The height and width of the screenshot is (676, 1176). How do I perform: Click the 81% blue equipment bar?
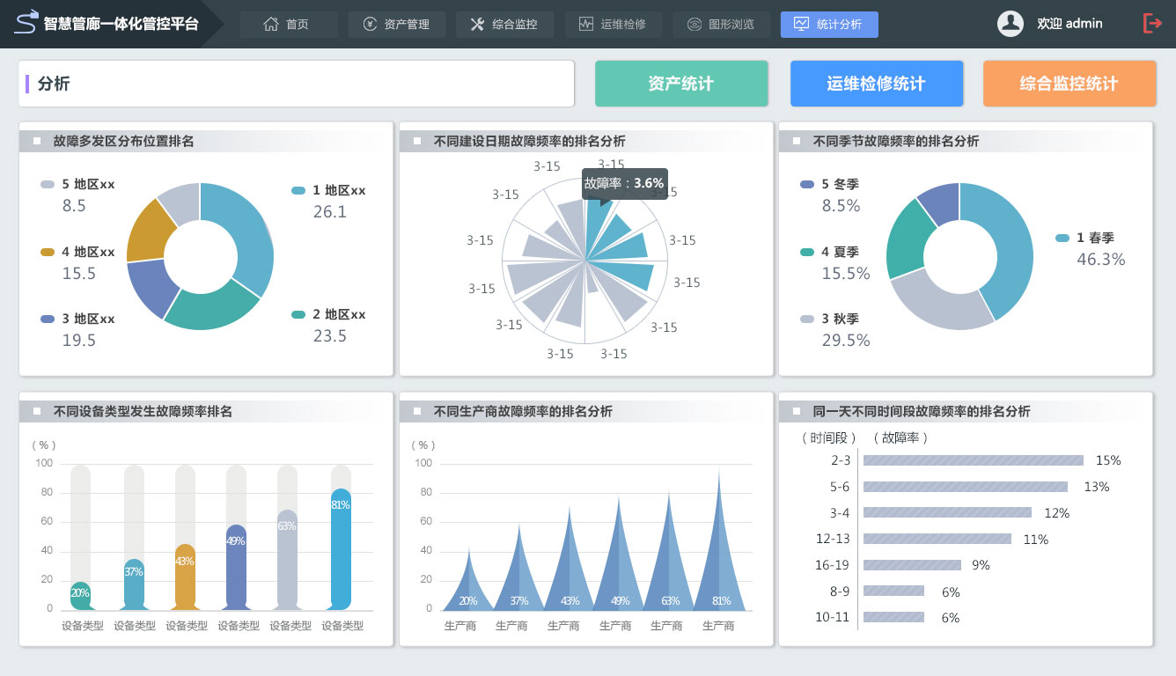tap(340, 548)
